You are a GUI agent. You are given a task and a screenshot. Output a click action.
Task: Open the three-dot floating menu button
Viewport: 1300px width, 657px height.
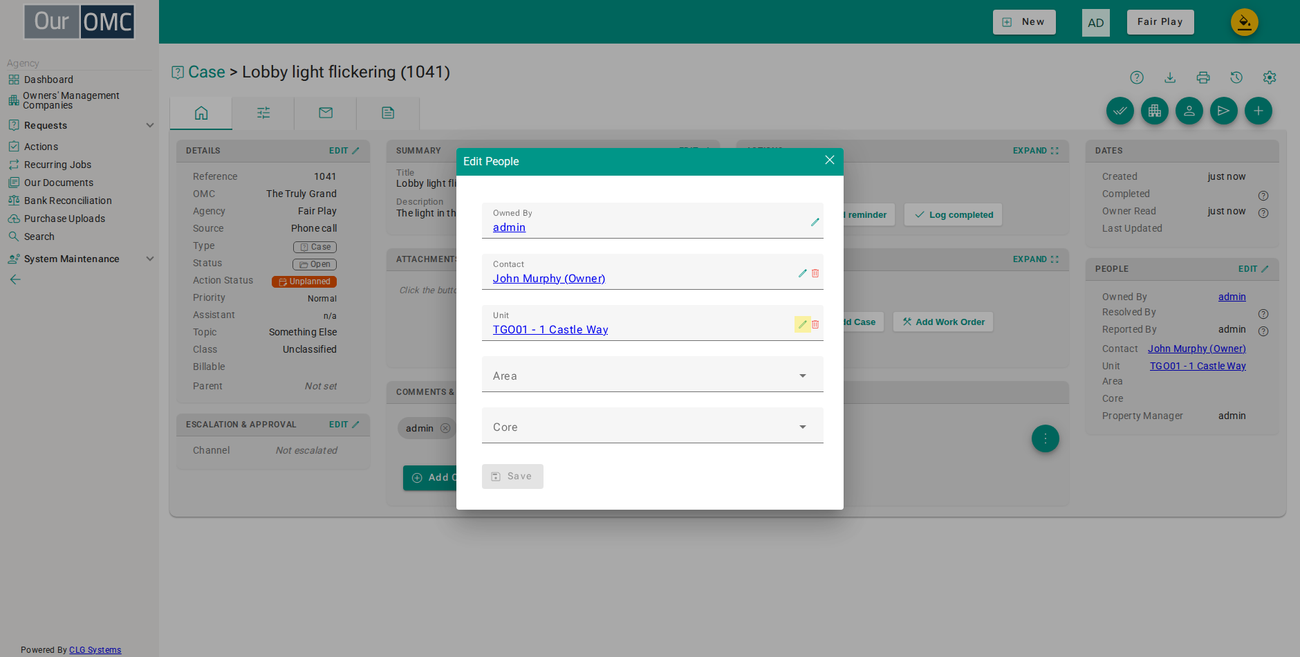[x=1046, y=438]
